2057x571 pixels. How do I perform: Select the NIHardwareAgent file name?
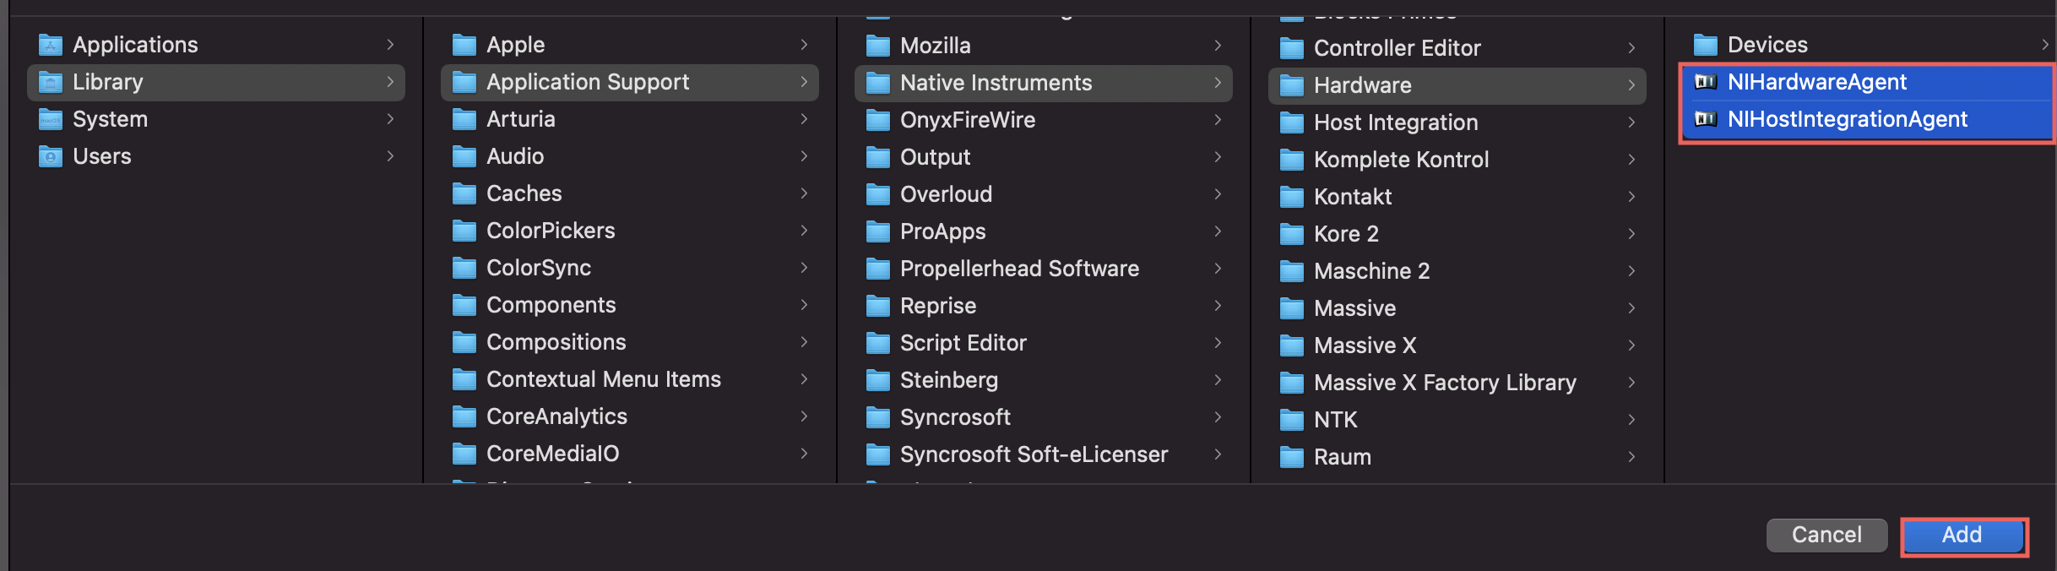point(1817,82)
